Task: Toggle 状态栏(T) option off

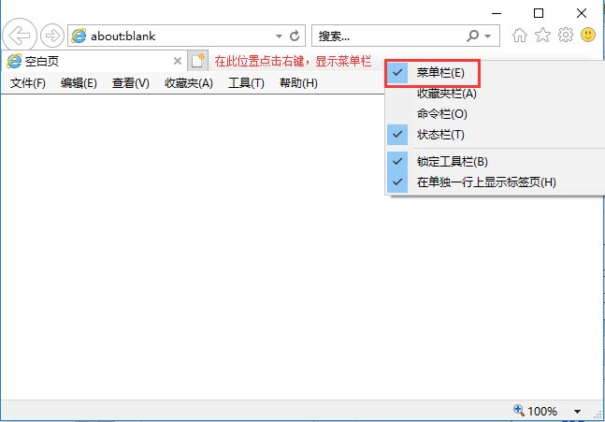Action: click(440, 135)
